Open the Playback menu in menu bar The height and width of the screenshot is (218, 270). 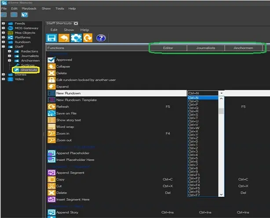coord(29,8)
